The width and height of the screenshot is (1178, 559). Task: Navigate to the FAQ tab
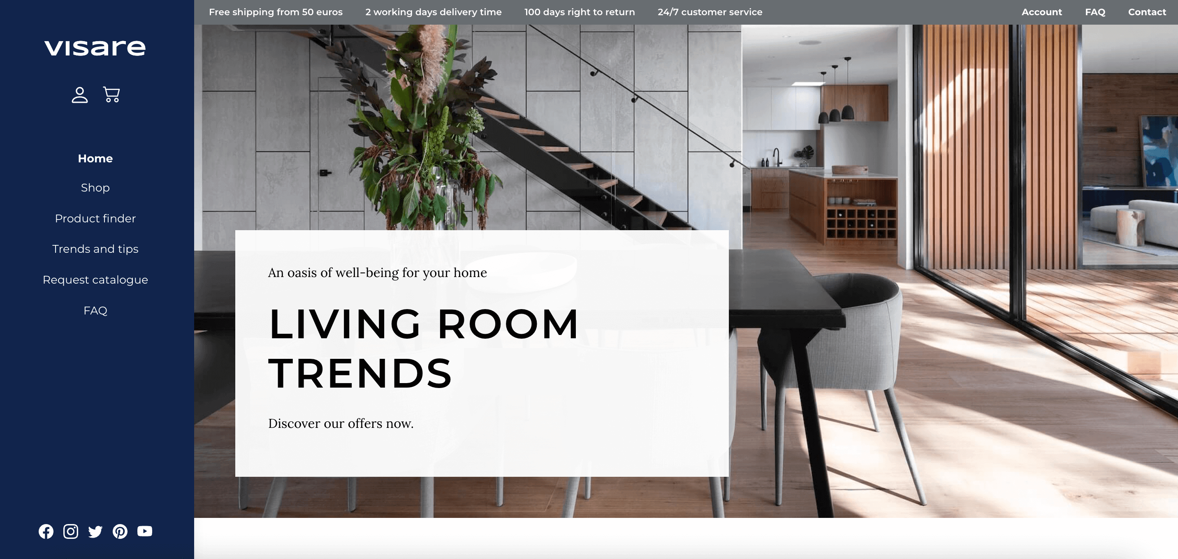coord(1095,11)
